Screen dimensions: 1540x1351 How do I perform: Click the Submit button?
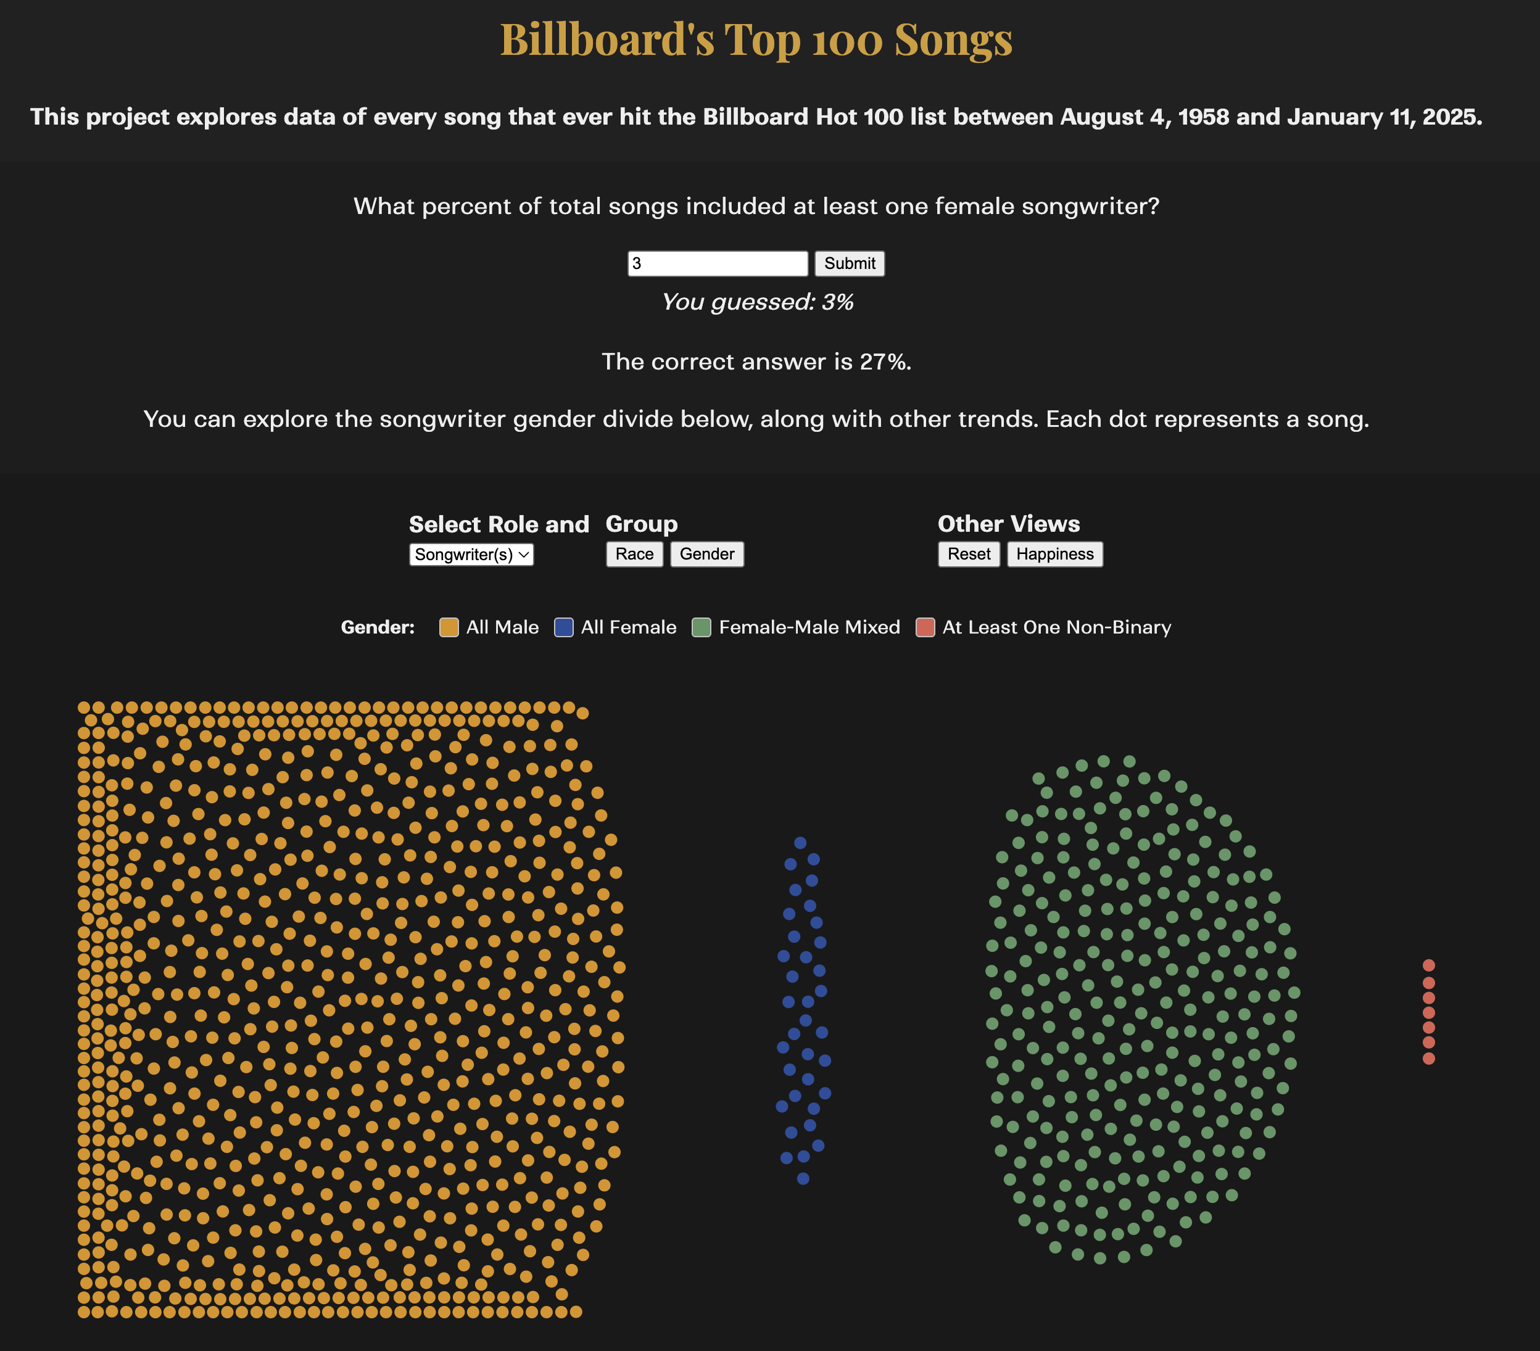tap(850, 263)
